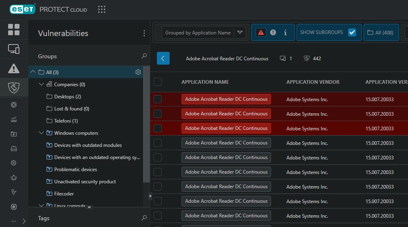Screen dimensions: 408x227
Task: Collapse the Companies group tree node
Action: pos(41,85)
